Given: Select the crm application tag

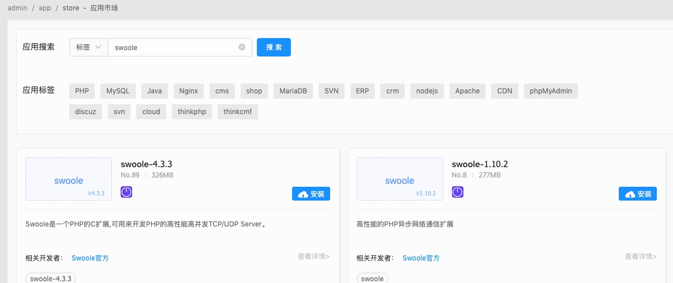Looking at the screenshot, I should (392, 91).
